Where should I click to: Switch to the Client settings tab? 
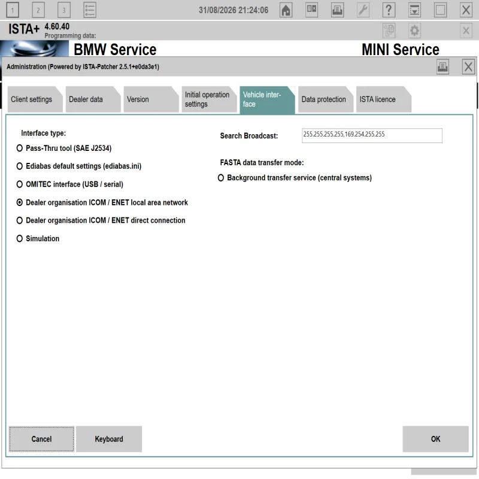(x=35, y=99)
